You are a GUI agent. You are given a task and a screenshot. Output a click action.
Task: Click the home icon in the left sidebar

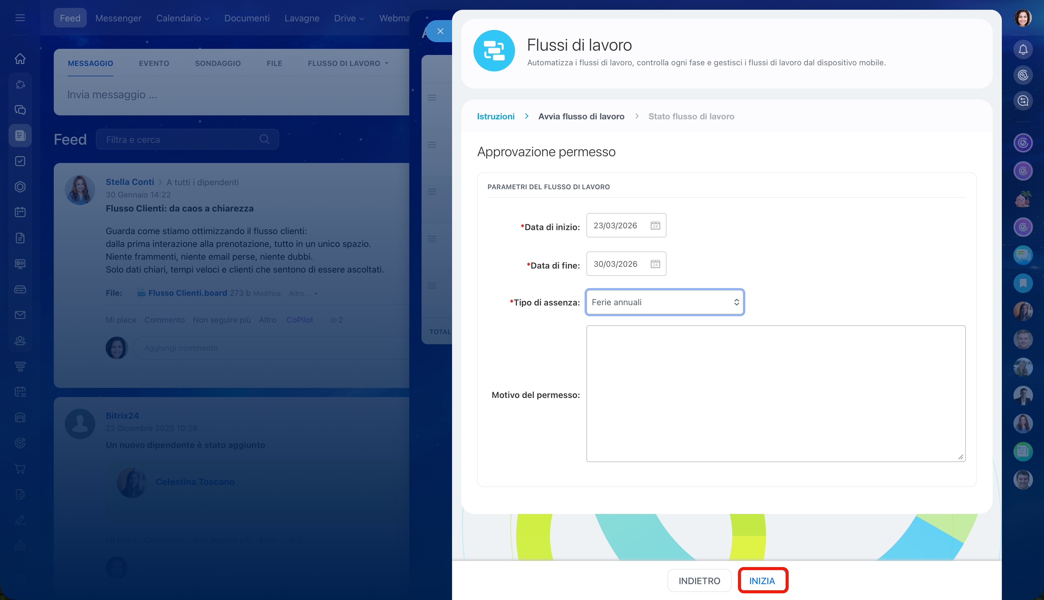[x=20, y=59]
